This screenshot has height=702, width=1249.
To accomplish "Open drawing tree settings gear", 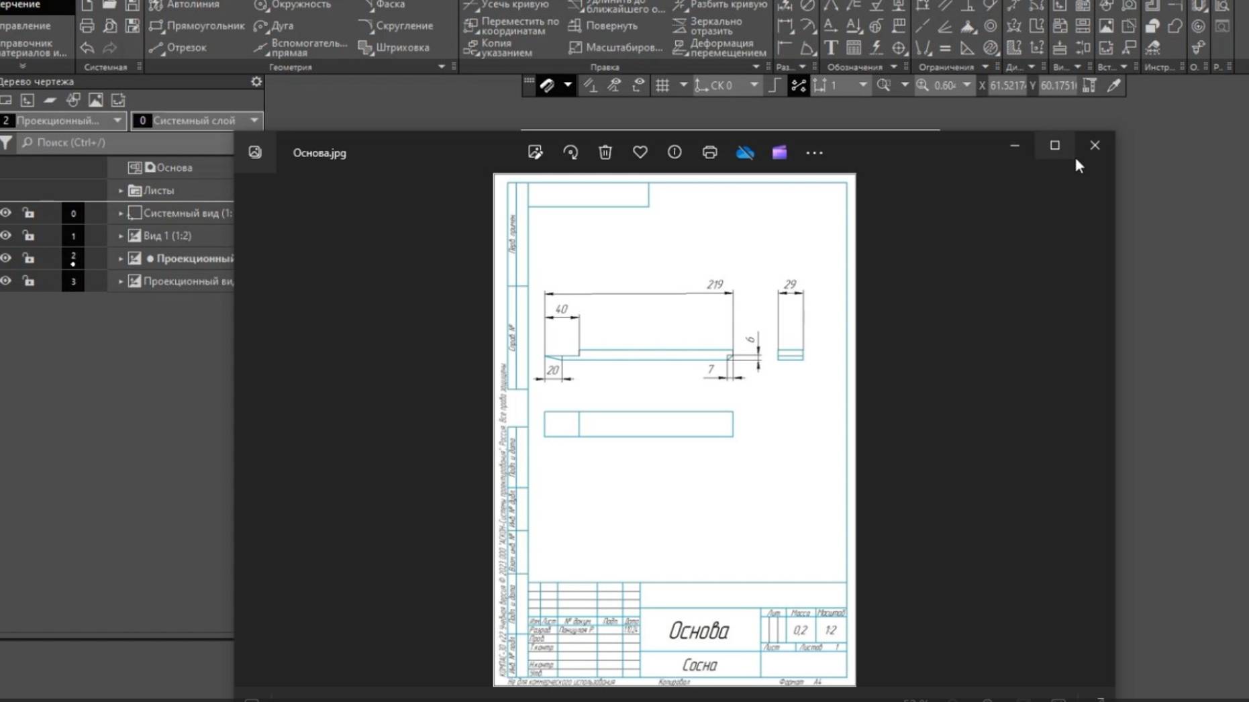I will [256, 81].
